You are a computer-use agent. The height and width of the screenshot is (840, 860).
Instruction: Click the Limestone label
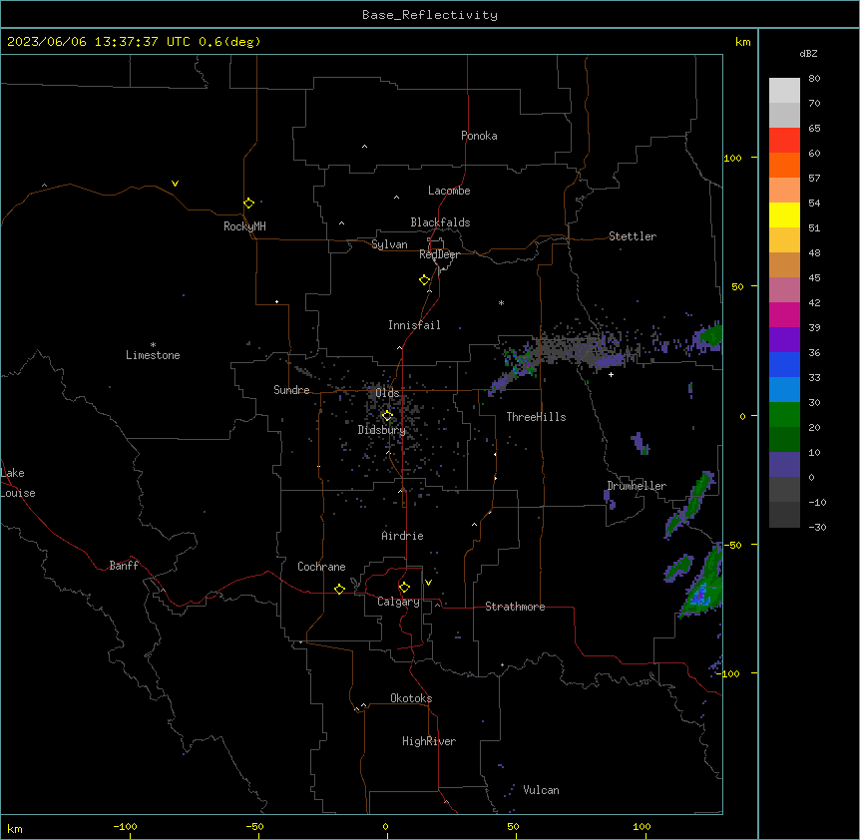point(153,355)
